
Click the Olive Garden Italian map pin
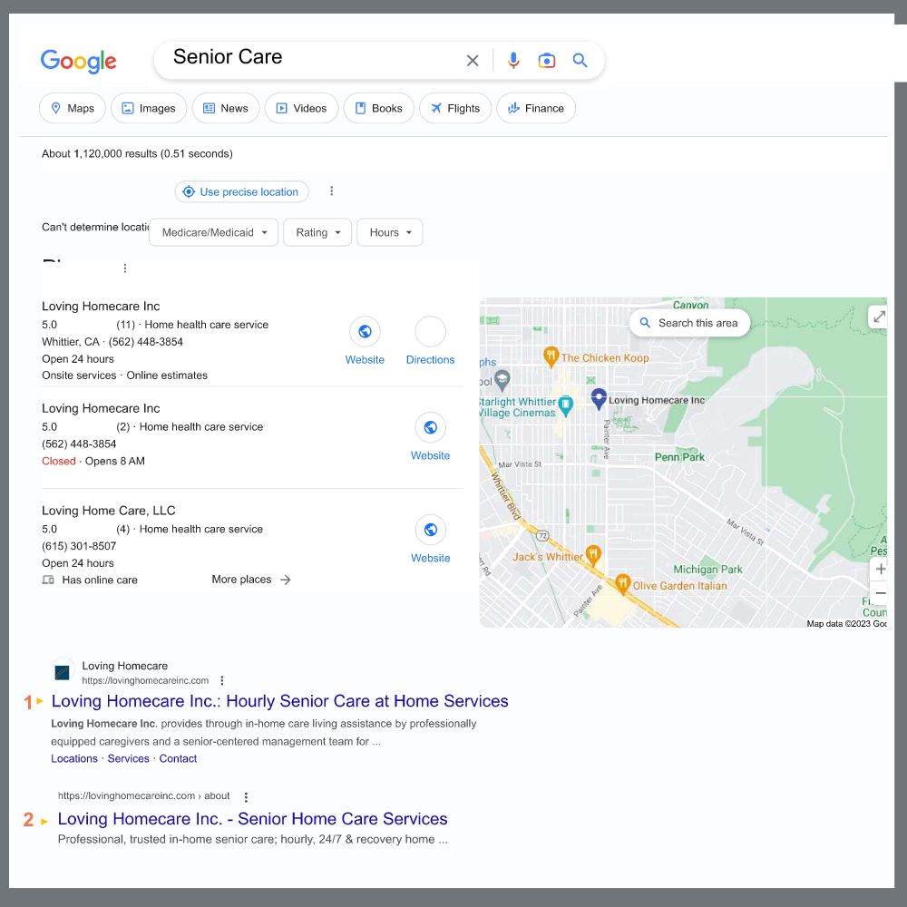pyautogui.click(x=622, y=583)
